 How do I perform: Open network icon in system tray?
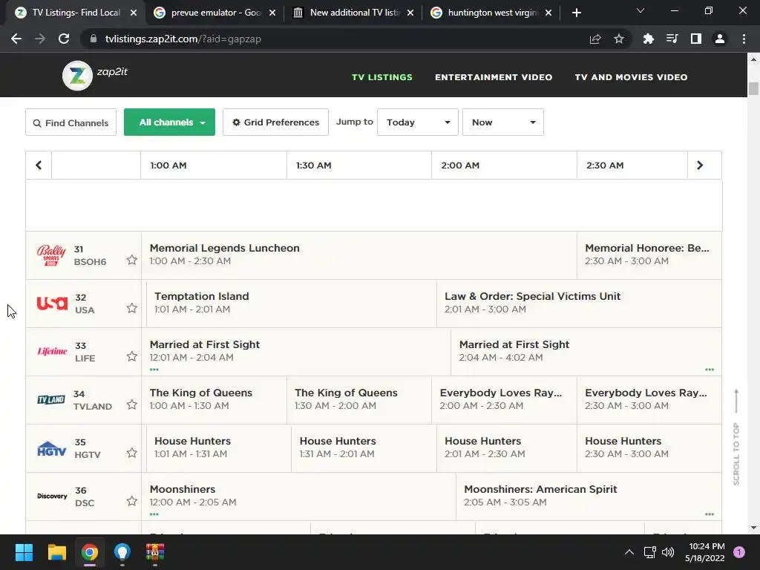tap(649, 552)
